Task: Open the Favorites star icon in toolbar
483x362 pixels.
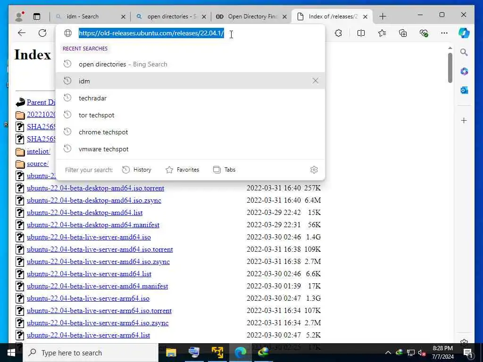Action: tap(382, 33)
